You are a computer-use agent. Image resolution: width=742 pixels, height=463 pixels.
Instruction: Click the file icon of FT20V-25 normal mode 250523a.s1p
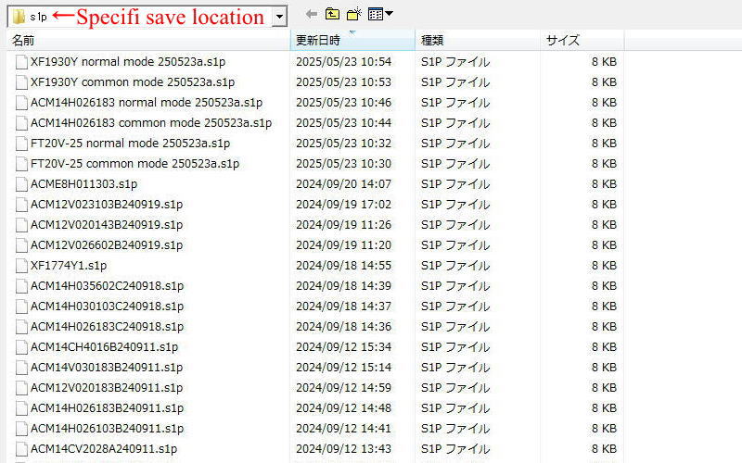pos(21,144)
